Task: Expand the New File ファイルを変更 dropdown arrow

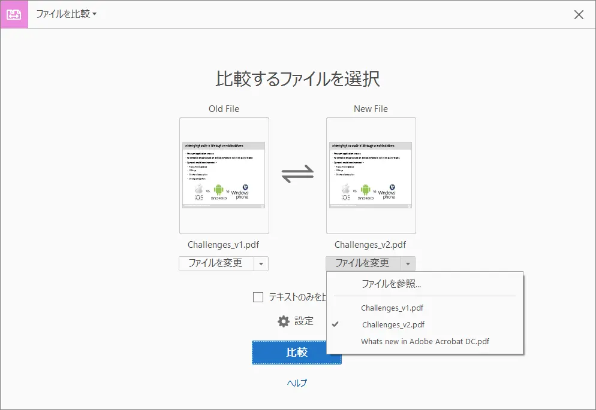Action: [409, 263]
